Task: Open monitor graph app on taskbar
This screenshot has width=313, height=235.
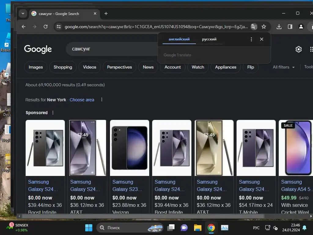Action: pyautogui.click(x=225, y=228)
